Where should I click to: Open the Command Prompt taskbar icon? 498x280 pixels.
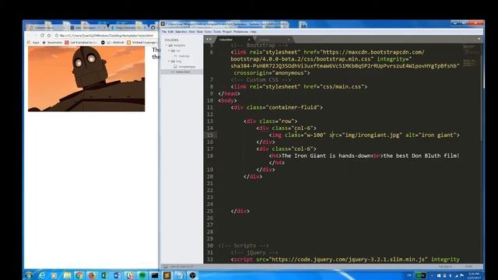tap(155, 275)
